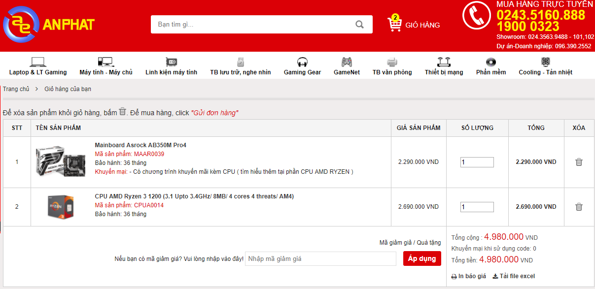Click the Khuyến mại promotion note for the Mainboard
The image size is (595, 289).
coord(224,172)
